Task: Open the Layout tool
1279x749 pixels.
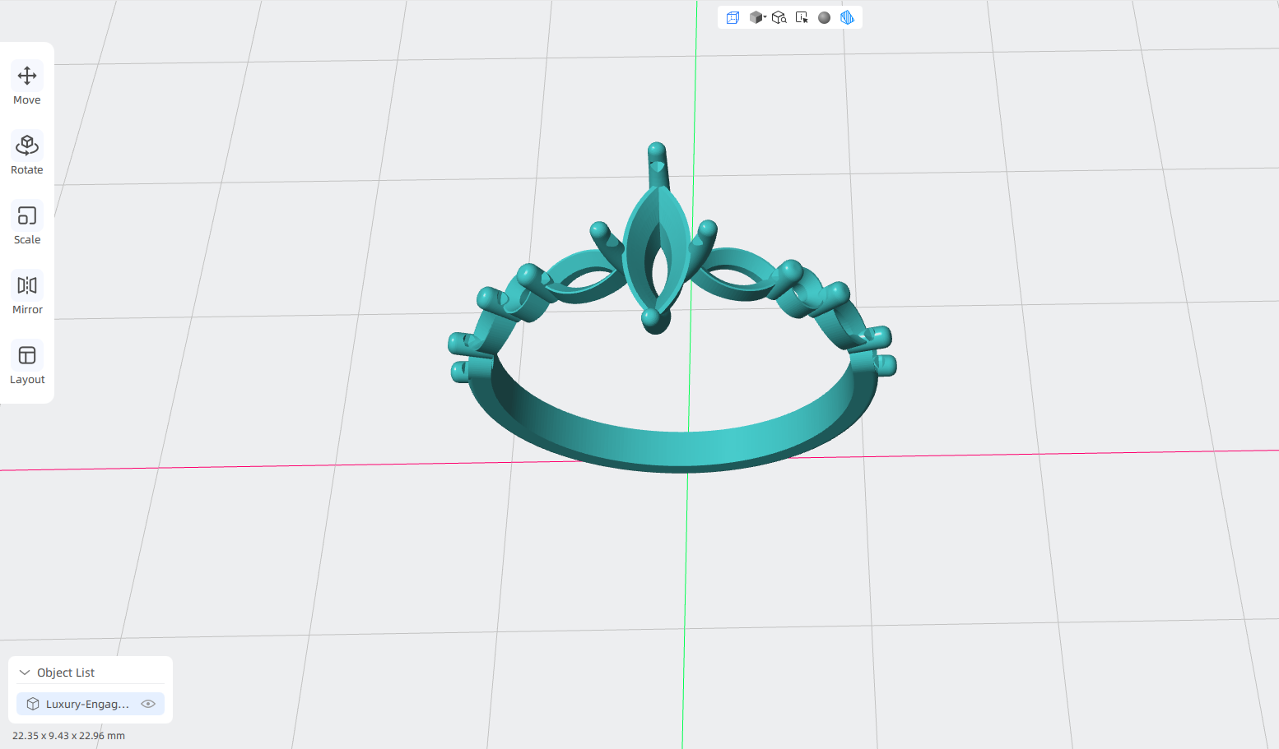Action: pos(27,364)
